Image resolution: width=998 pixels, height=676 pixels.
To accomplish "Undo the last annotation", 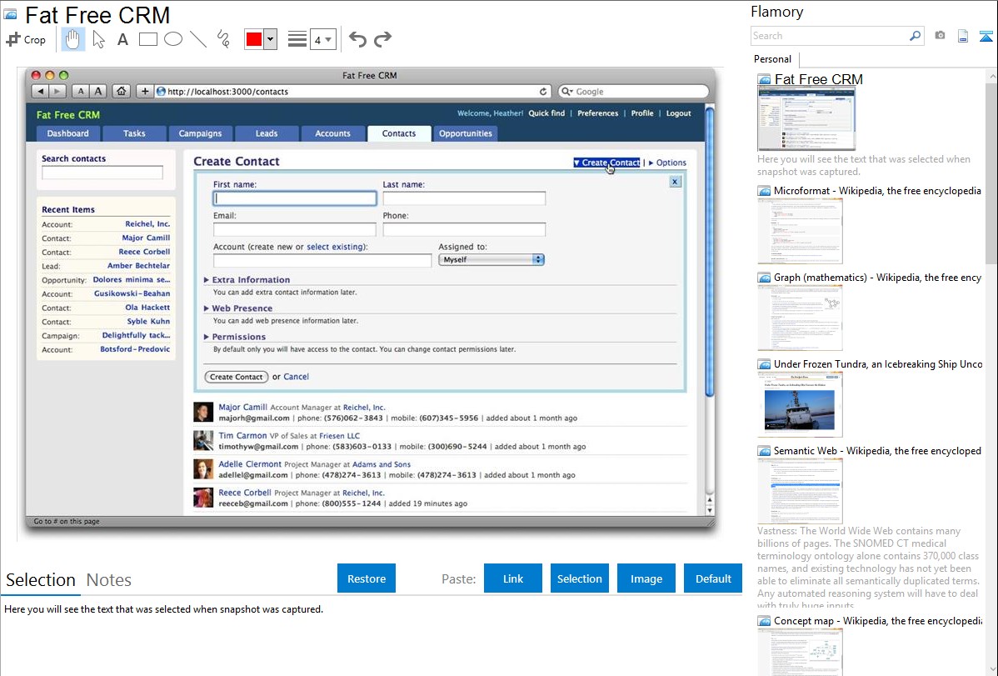I will [x=357, y=39].
